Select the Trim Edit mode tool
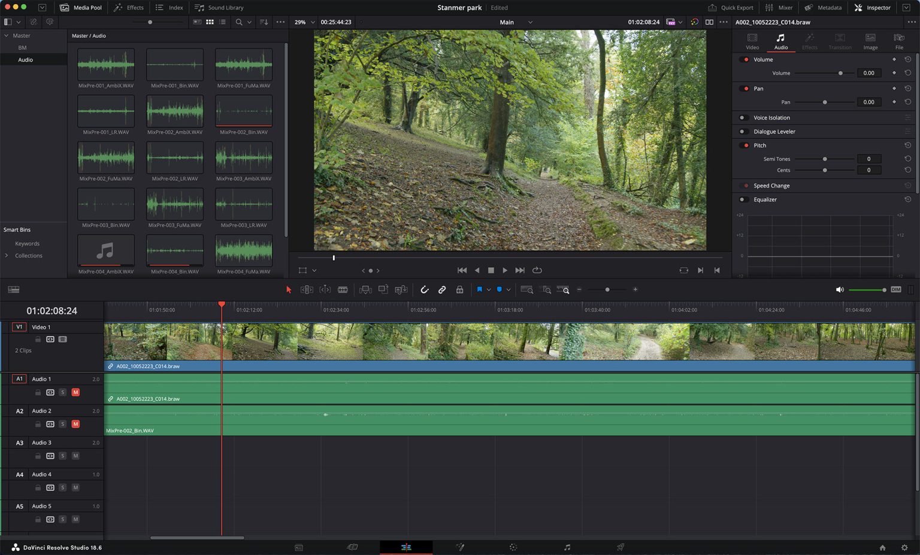Image resolution: width=920 pixels, height=555 pixels. [x=306, y=289]
